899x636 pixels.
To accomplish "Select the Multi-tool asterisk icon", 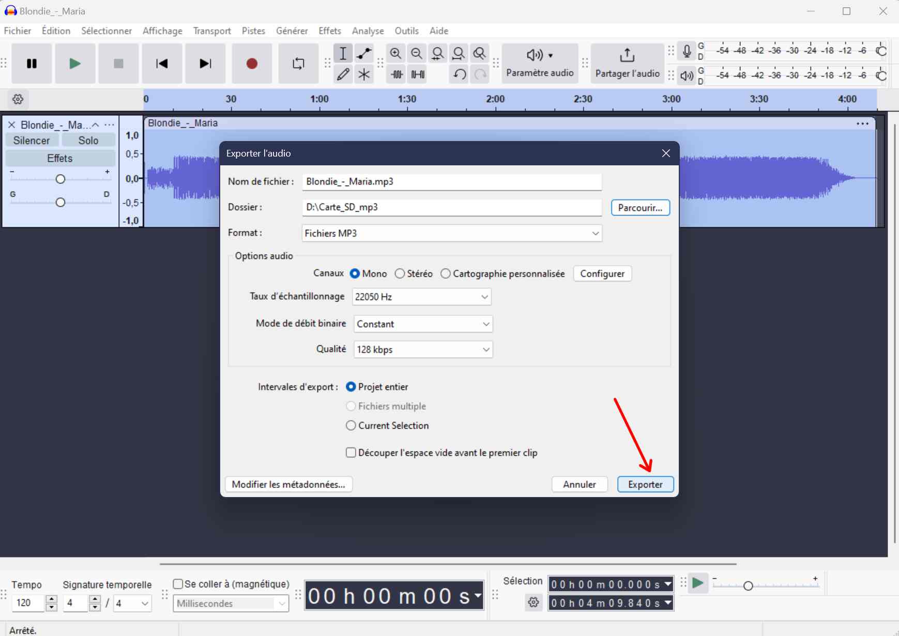I will pyautogui.click(x=364, y=74).
